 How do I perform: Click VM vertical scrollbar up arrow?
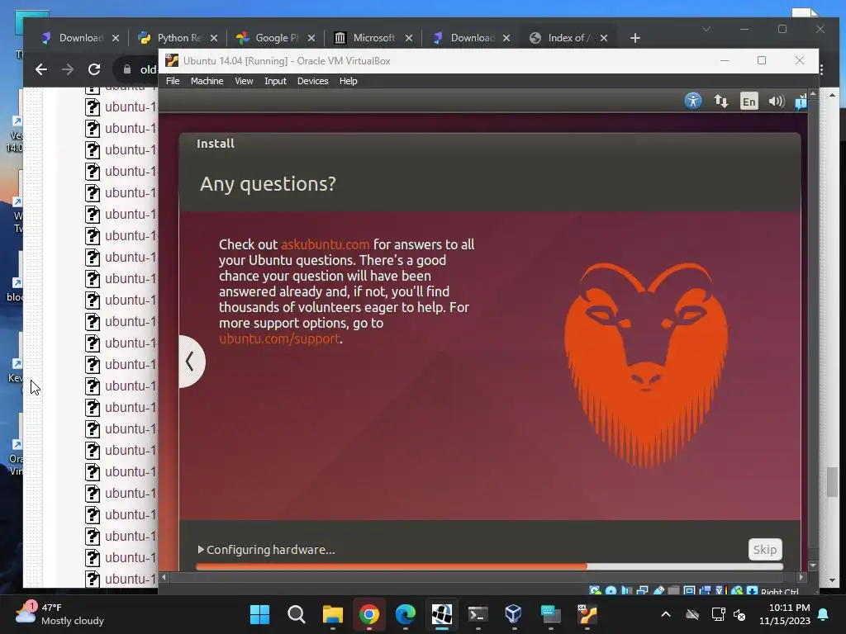(x=813, y=94)
